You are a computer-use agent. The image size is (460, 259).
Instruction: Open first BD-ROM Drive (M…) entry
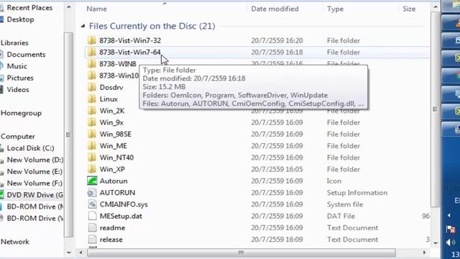tap(35, 206)
